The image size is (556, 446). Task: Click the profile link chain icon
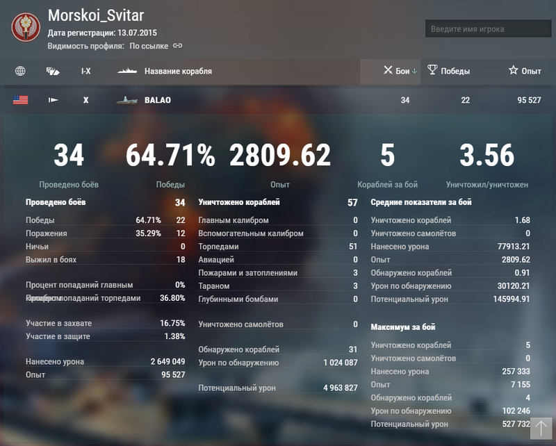point(177,46)
